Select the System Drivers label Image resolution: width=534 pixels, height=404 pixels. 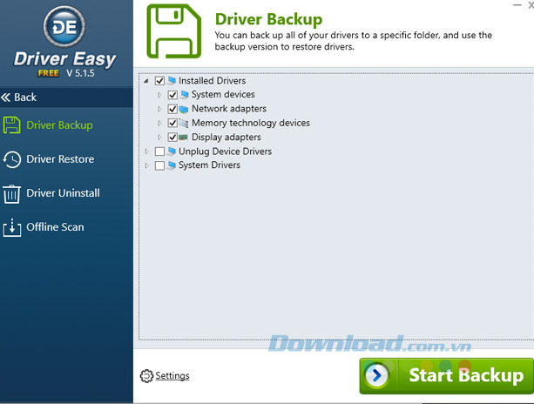click(x=209, y=165)
